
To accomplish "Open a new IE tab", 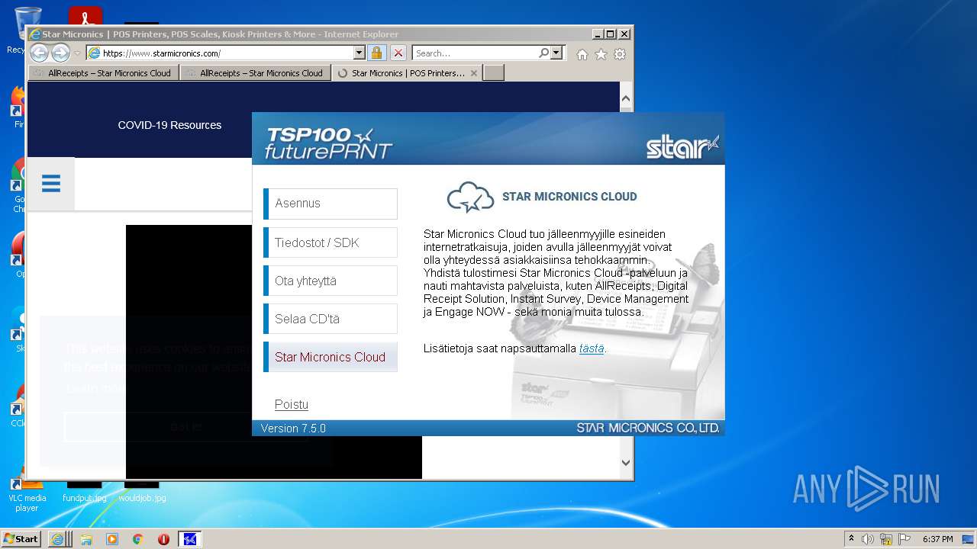I will [494, 73].
